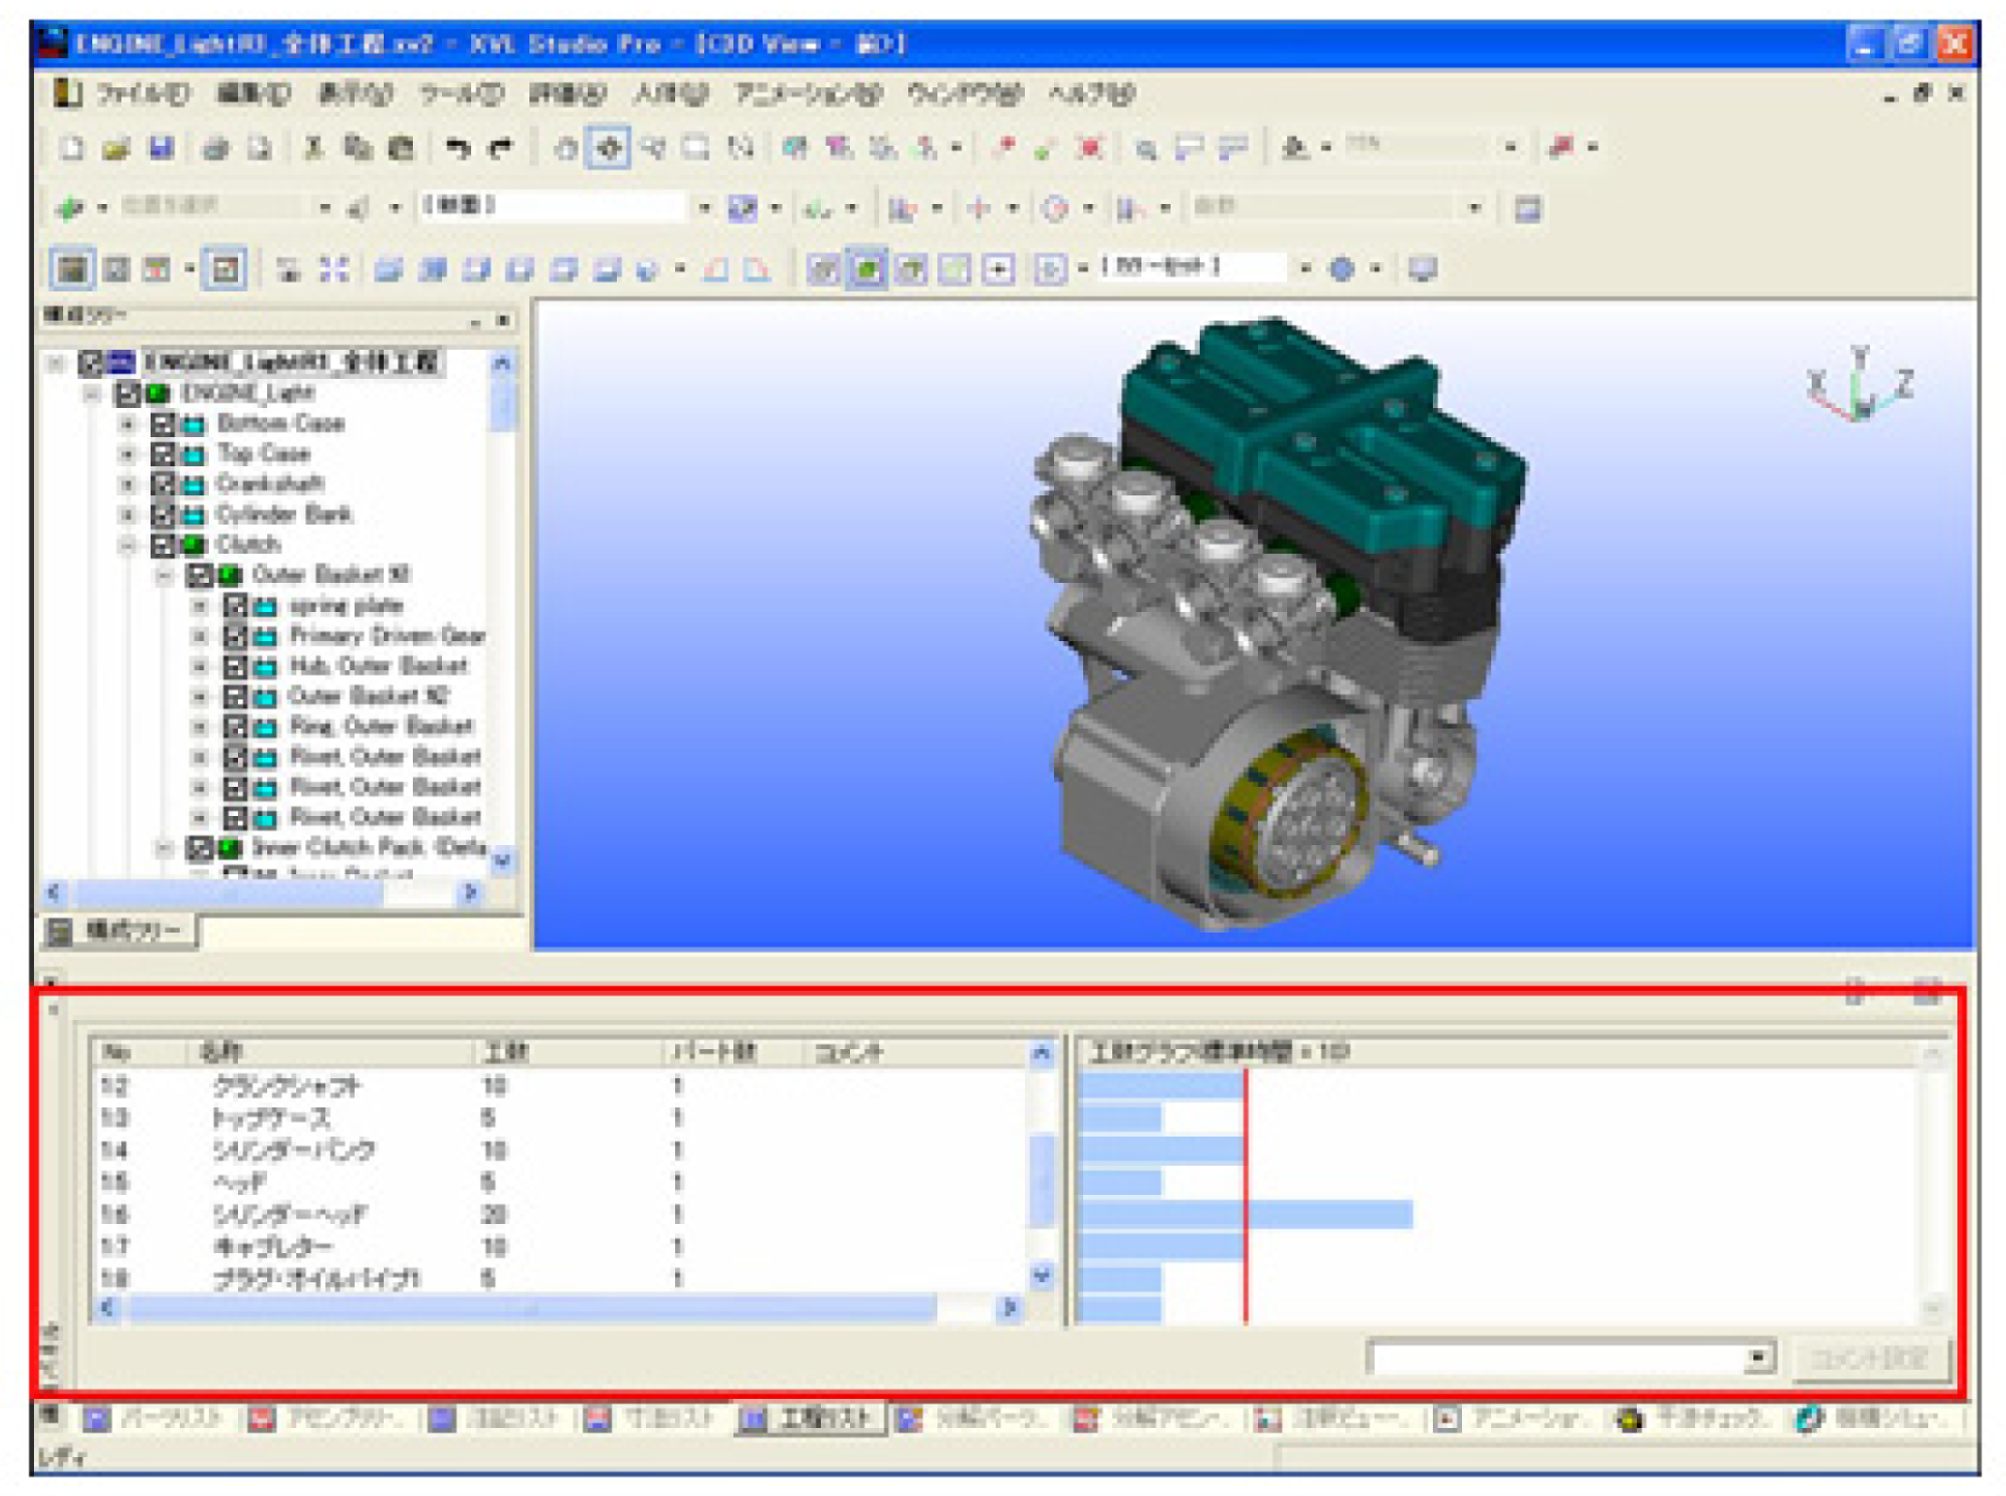This screenshot has height=1496, width=2006.
Task: Click the fit-all arrows icon in third toolbar
Action: pos(333,269)
